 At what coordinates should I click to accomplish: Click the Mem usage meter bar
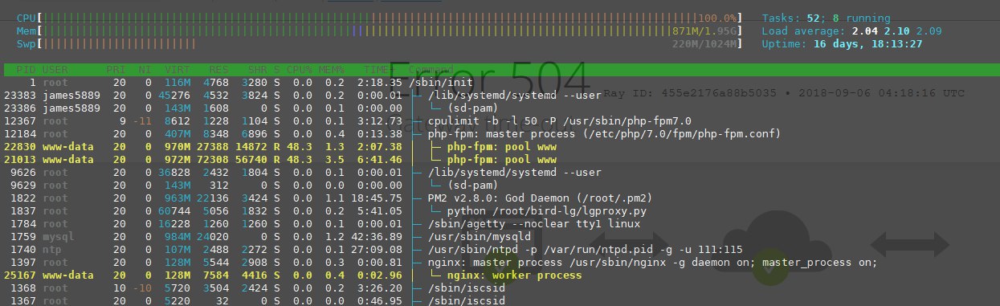click(379, 31)
